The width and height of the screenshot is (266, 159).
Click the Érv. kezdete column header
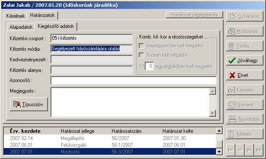(x=25, y=131)
